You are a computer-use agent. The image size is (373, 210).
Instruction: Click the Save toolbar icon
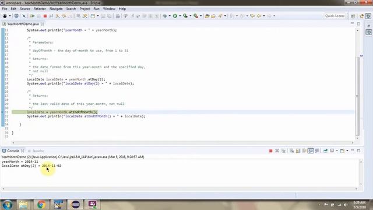click(103, 16)
